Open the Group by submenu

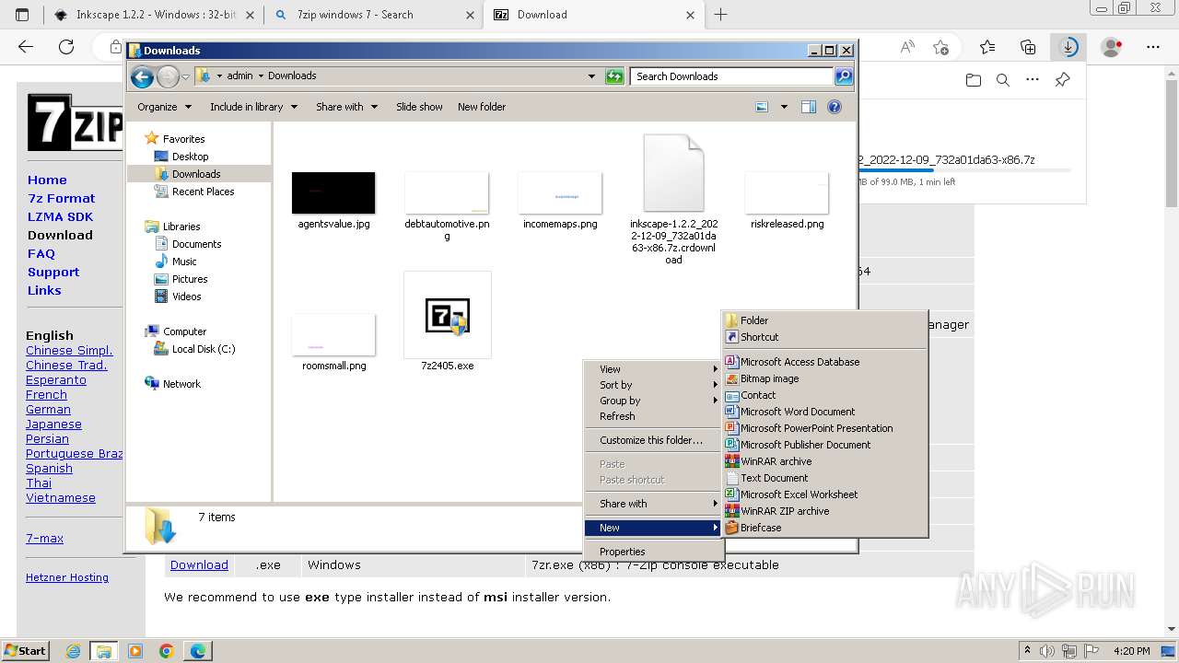coord(654,401)
